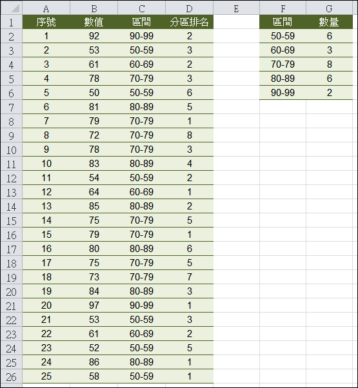Select column A header
This screenshot has height=388, width=358.
coord(46,8)
